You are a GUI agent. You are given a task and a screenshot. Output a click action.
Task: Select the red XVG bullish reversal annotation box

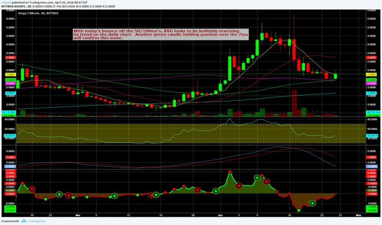tap(161, 34)
